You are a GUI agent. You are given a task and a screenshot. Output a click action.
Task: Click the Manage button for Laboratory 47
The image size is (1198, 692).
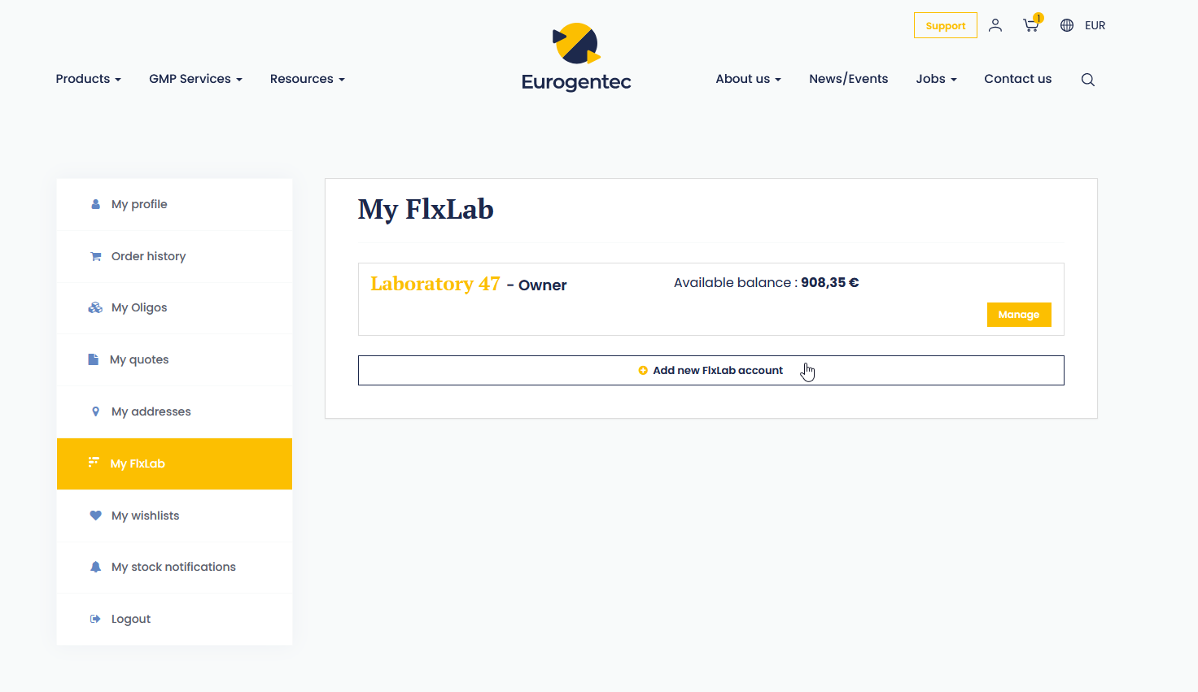point(1019,315)
